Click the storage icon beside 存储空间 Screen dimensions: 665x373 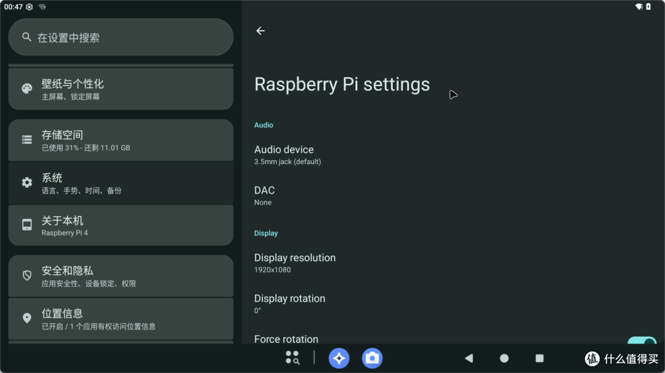(x=26, y=139)
